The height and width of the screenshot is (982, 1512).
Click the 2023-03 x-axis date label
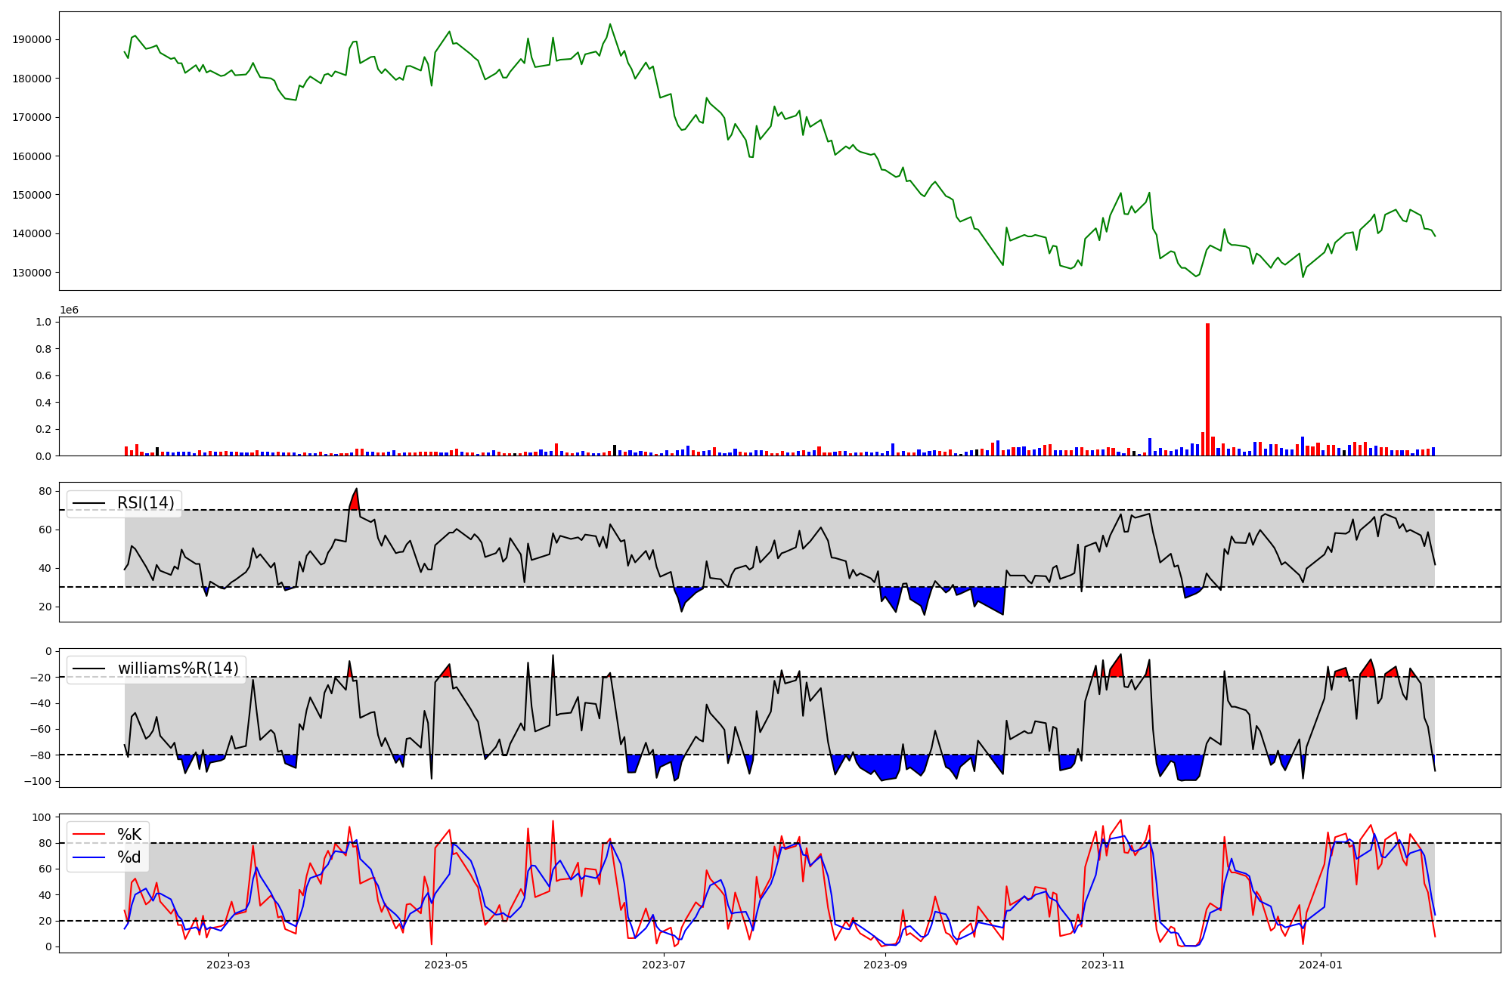(x=228, y=965)
